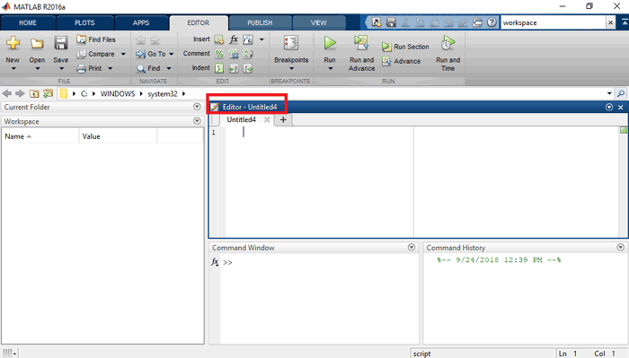Expand the Breakpoints dropdown arrow
This screenshot has height=358, width=629.
(x=291, y=69)
